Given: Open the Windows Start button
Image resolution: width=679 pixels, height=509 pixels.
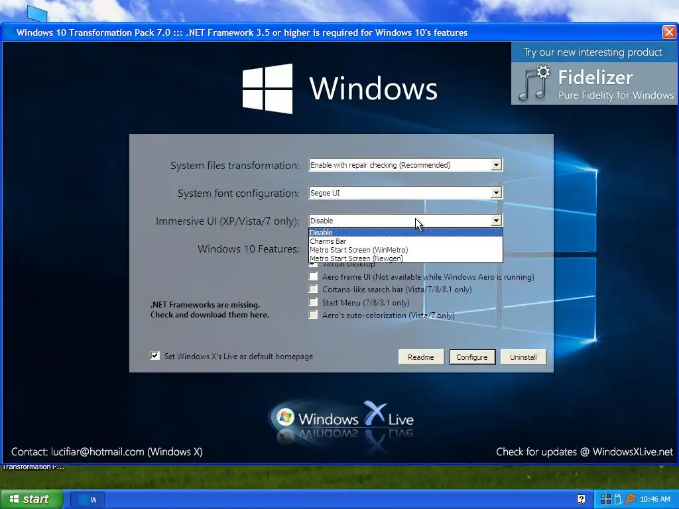Looking at the screenshot, I should pos(31,499).
